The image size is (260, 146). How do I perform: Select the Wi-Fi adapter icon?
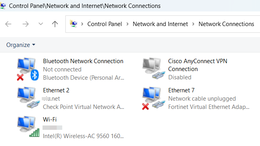pos(28,127)
